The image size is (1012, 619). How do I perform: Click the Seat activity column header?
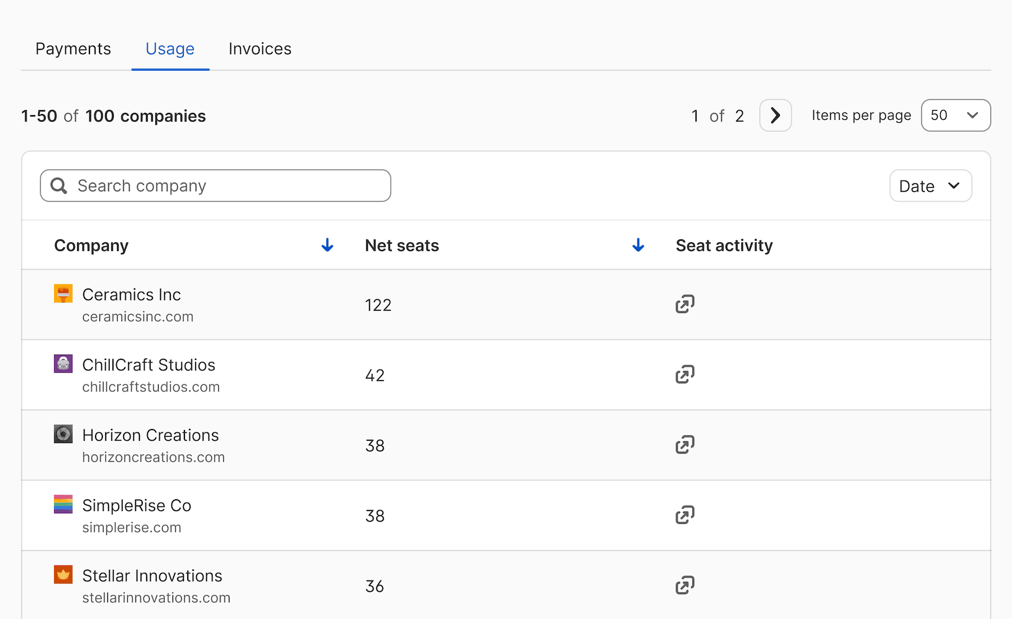(724, 246)
